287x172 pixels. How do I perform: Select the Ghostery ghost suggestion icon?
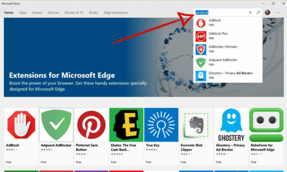click(201, 76)
